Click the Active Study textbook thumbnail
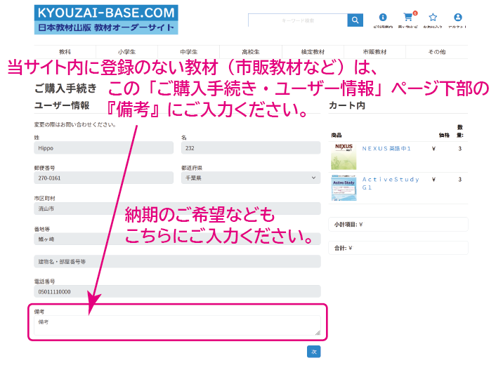The height and width of the screenshot is (377, 496). tap(344, 187)
